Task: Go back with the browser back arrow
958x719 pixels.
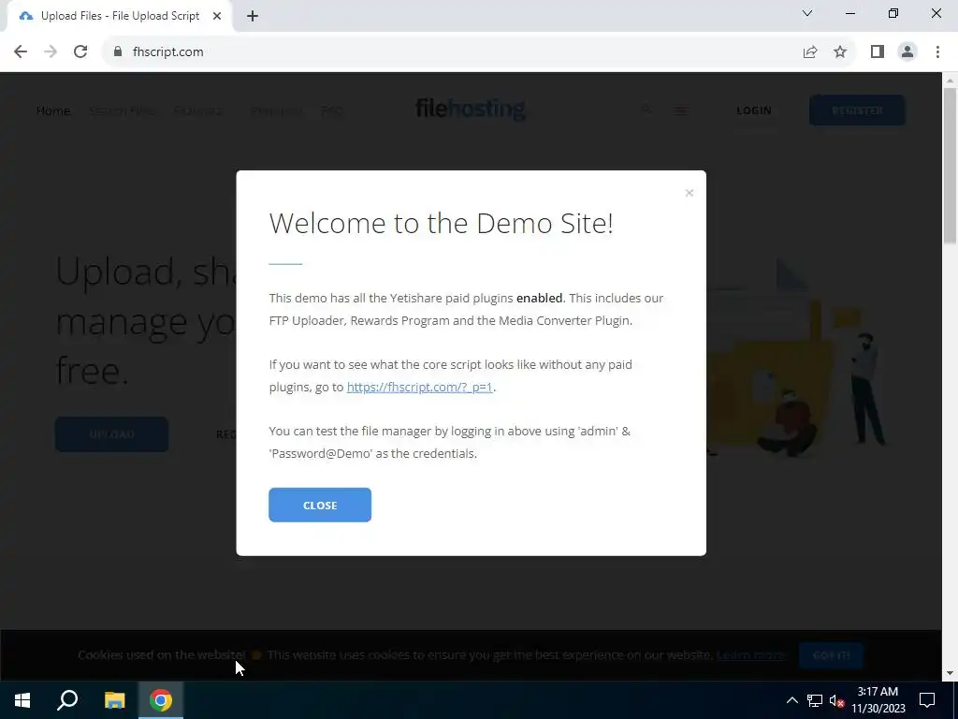Action: point(21,52)
